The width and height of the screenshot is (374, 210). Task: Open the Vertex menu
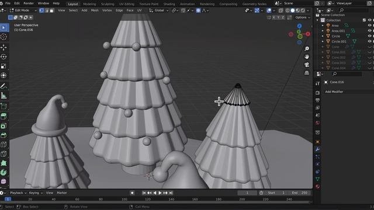107,10
